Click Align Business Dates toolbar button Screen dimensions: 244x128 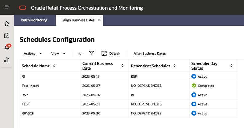tap(150, 54)
